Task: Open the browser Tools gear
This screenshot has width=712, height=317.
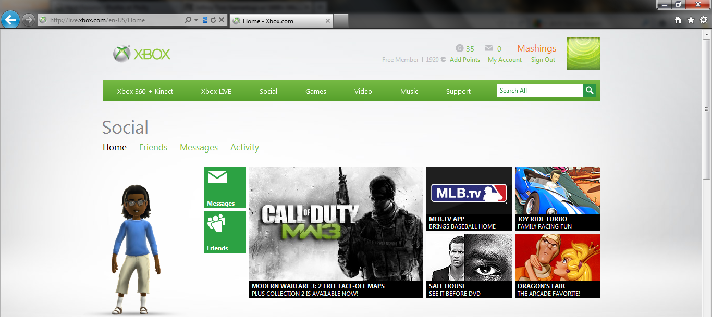Action: 704,20
